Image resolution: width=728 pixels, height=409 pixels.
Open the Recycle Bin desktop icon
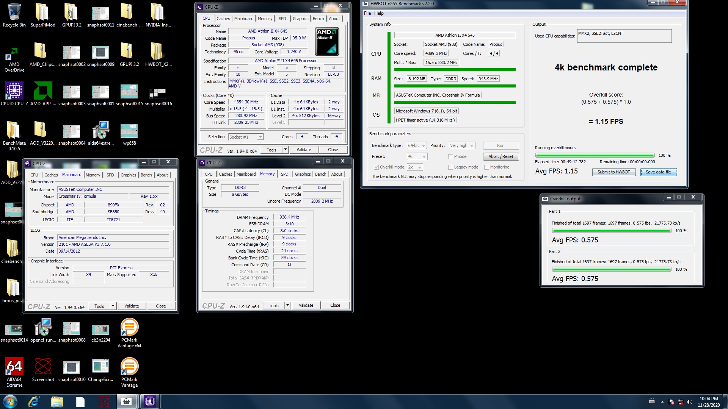(14, 15)
